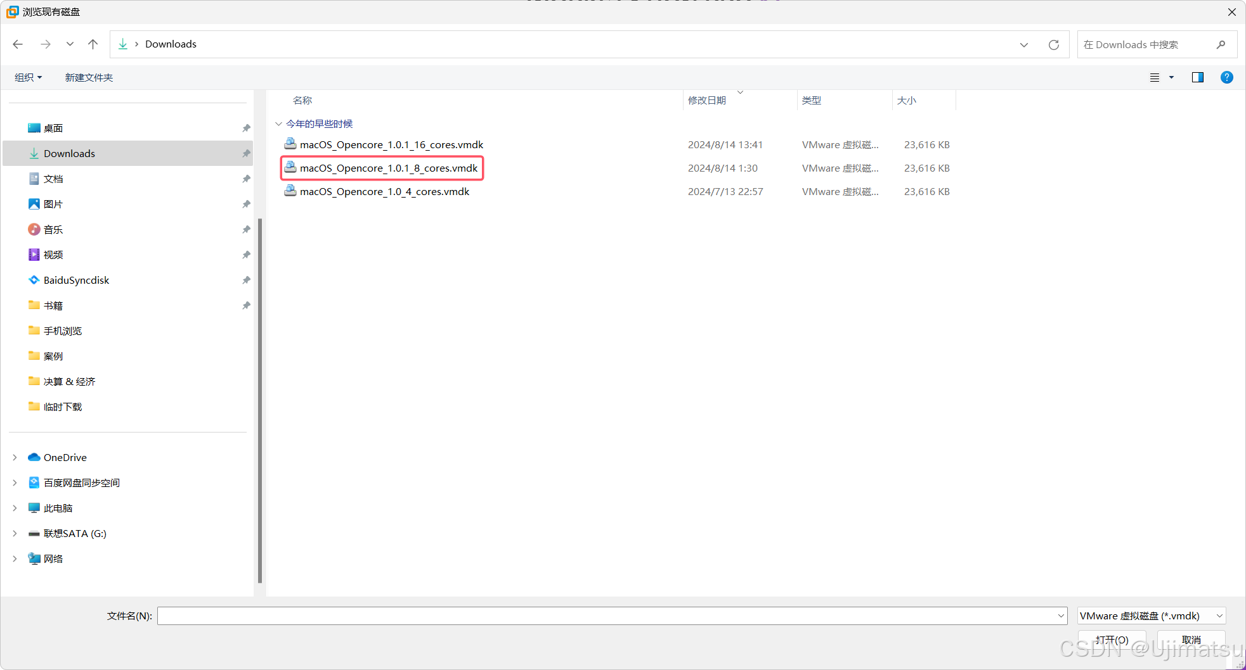Go forward using the right arrow
Viewport: 1246px width, 670px height.
46,44
